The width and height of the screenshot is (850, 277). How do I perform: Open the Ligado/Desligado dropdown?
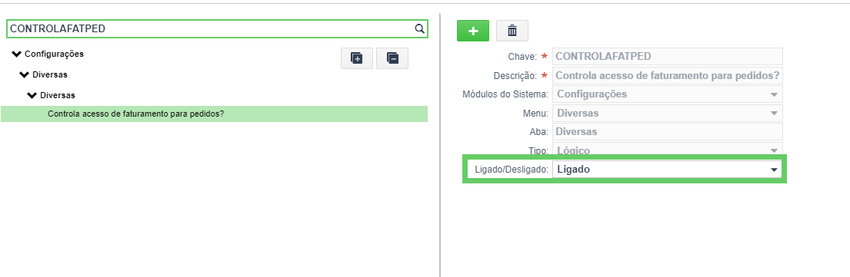[x=668, y=170]
